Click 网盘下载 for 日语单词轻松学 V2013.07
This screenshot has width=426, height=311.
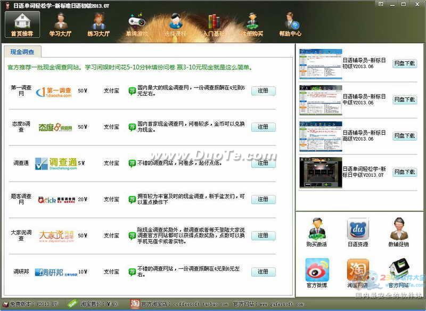point(405,172)
